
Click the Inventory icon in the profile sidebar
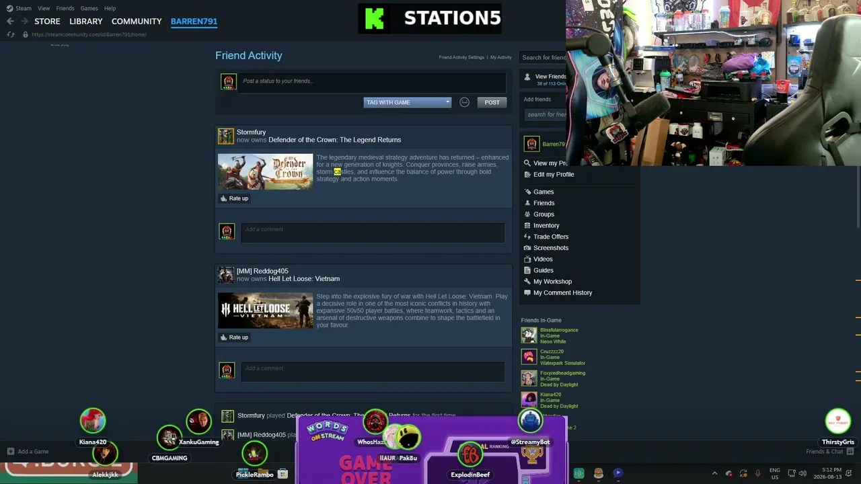click(x=527, y=226)
